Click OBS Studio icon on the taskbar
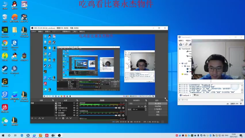Viewport: 245px width, 138px height. pos(59,136)
